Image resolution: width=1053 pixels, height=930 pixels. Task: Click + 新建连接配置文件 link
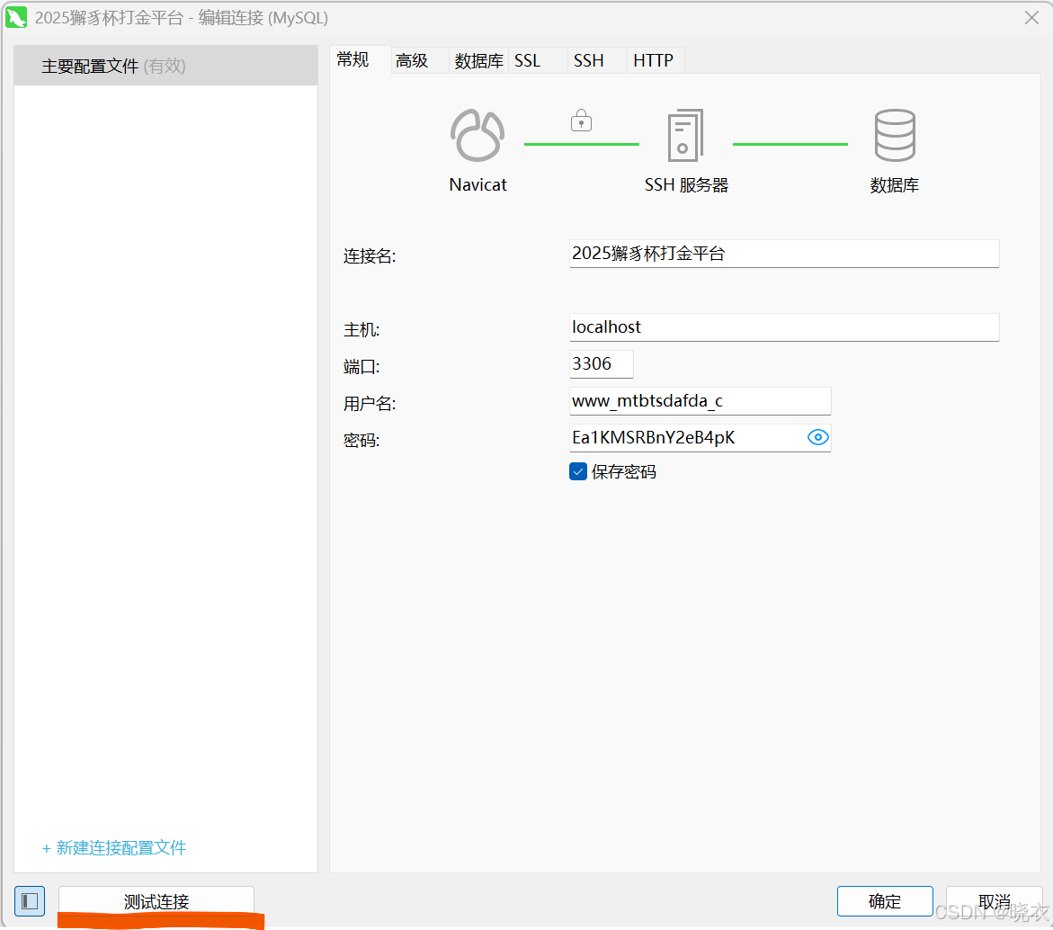click(114, 847)
